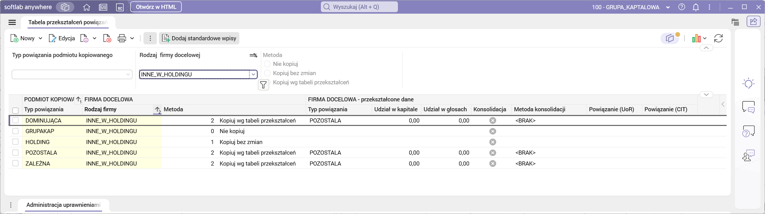Click Otwórz w HTML button

click(156, 7)
